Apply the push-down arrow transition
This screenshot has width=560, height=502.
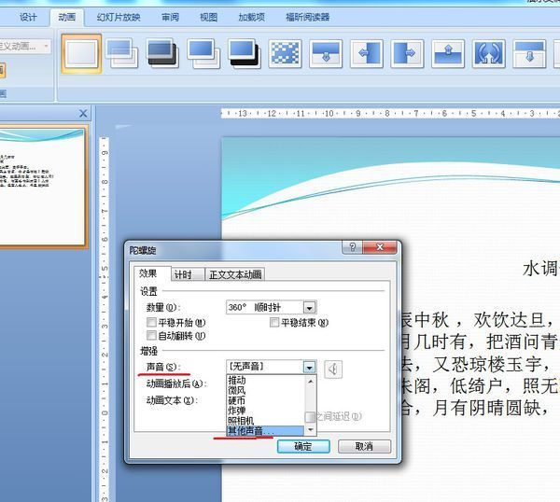pyautogui.click(x=326, y=53)
